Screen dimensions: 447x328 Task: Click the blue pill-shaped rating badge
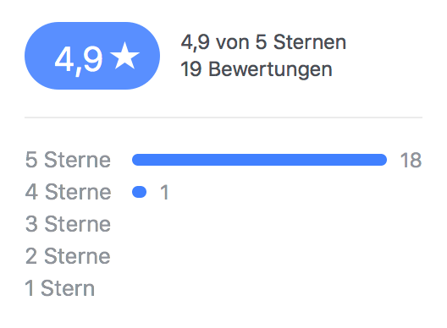click(92, 56)
